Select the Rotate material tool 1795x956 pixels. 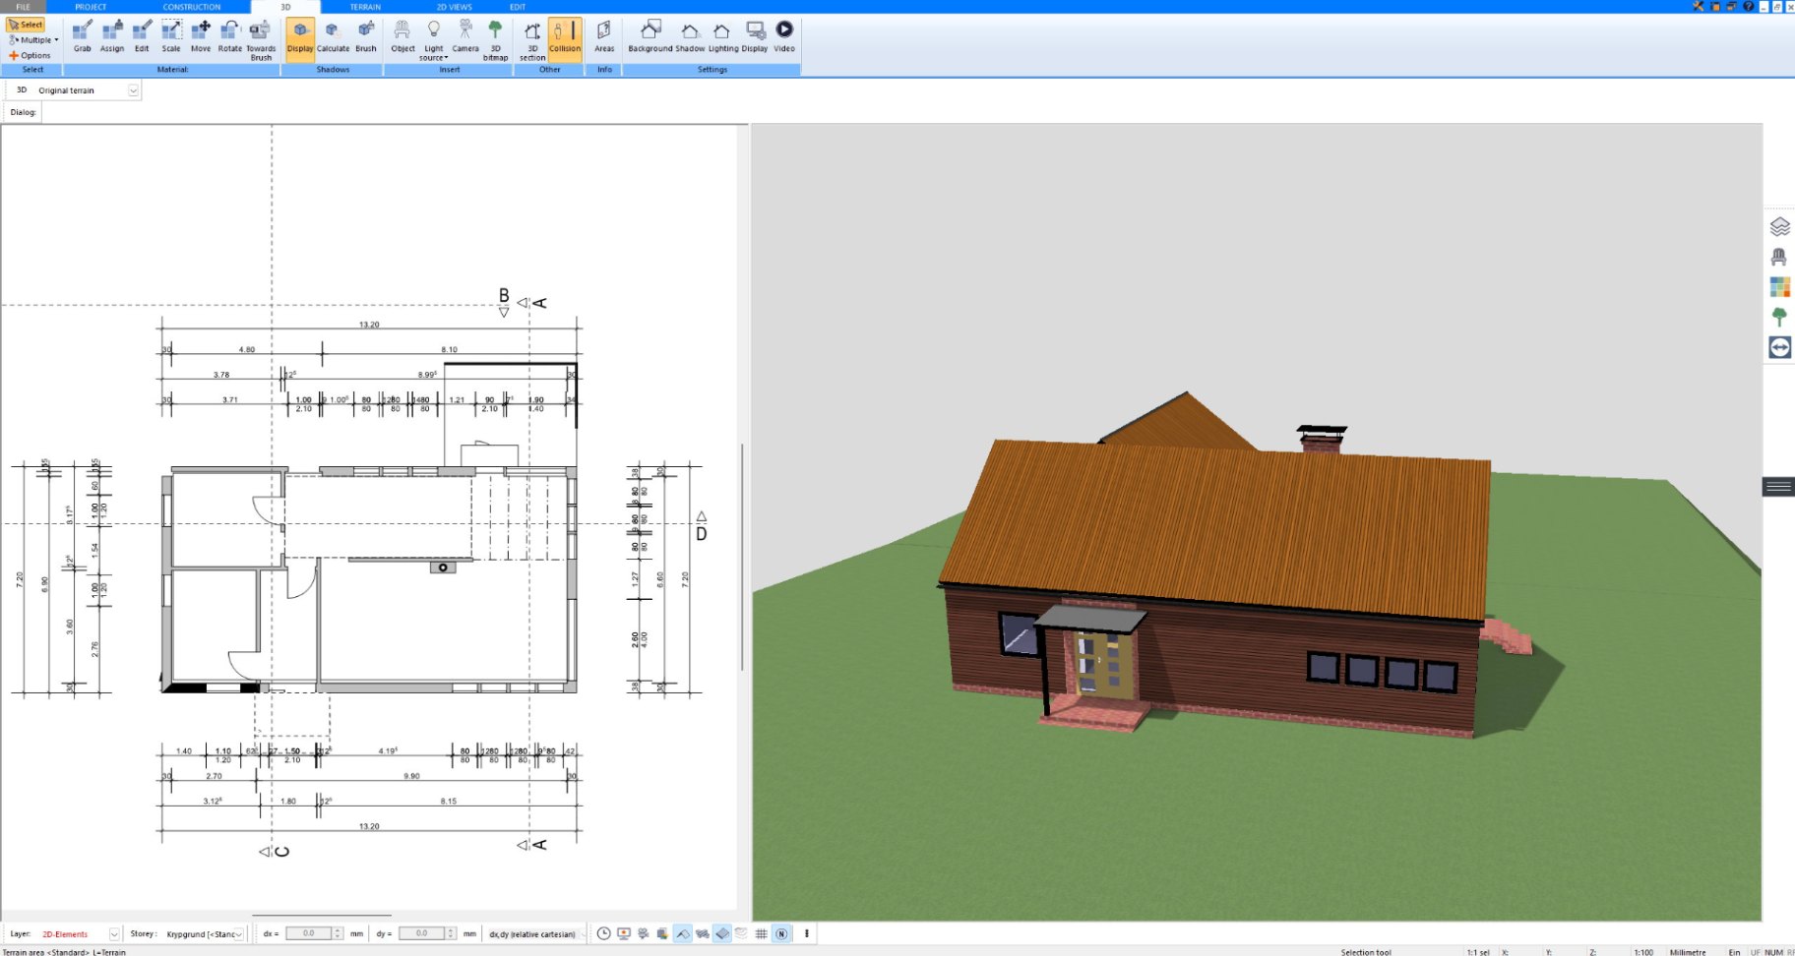click(230, 36)
